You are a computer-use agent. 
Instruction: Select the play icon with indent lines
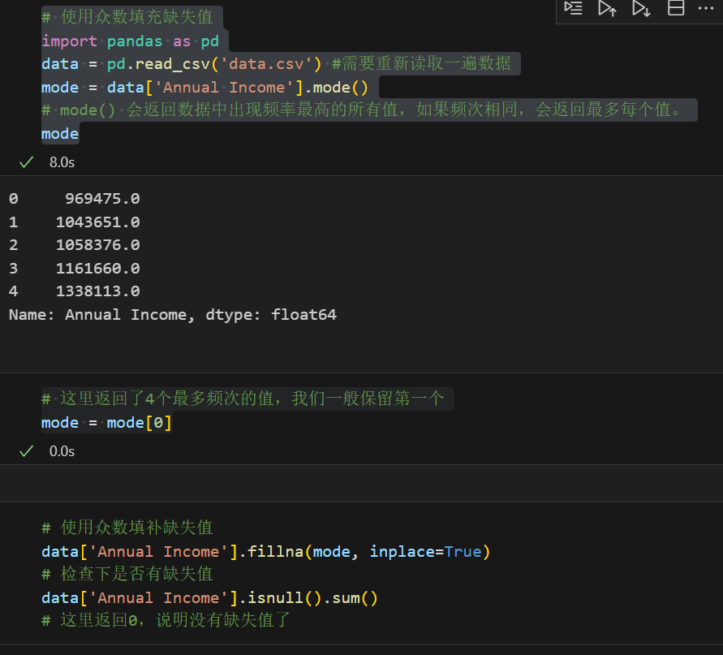point(572,10)
